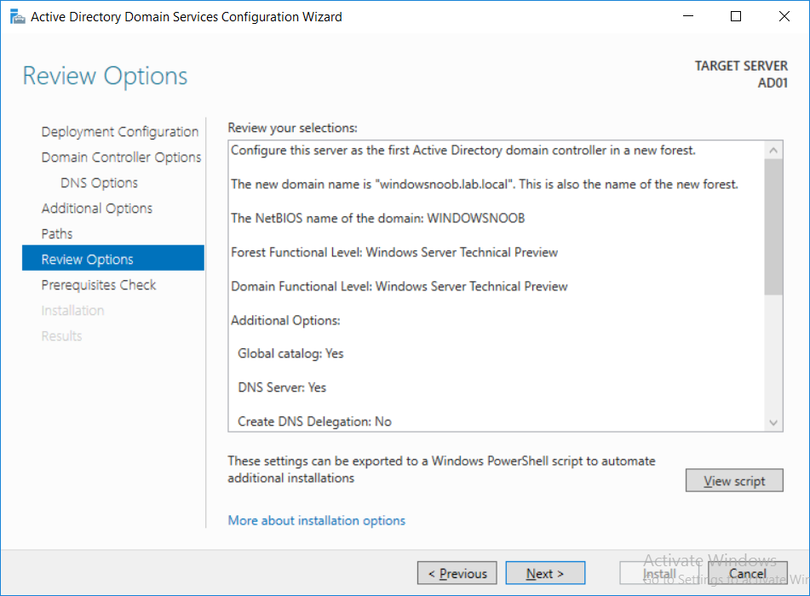Image resolution: width=810 pixels, height=596 pixels.
Task: Select the Review Options step
Action: 113,258
